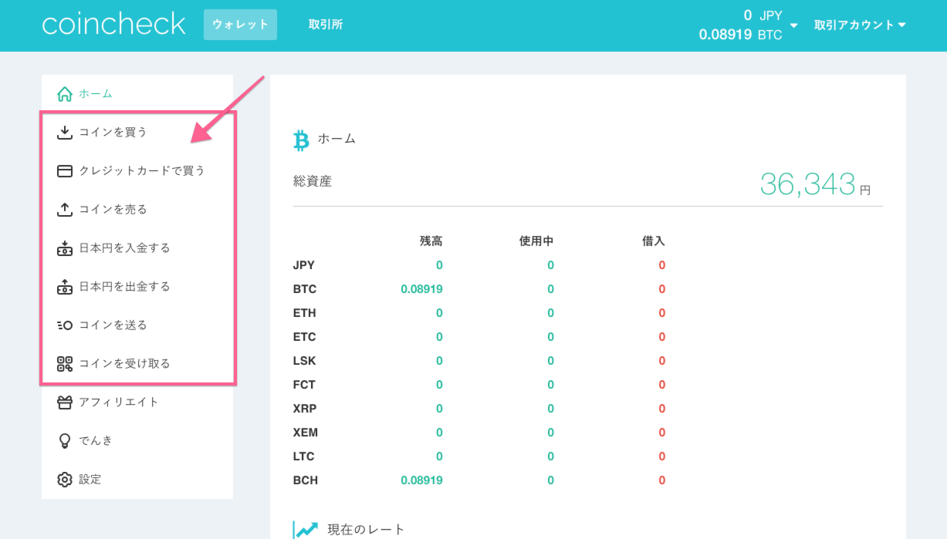
Task: Expand the 取引アカウント dropdown
Action: click(860, 25)
